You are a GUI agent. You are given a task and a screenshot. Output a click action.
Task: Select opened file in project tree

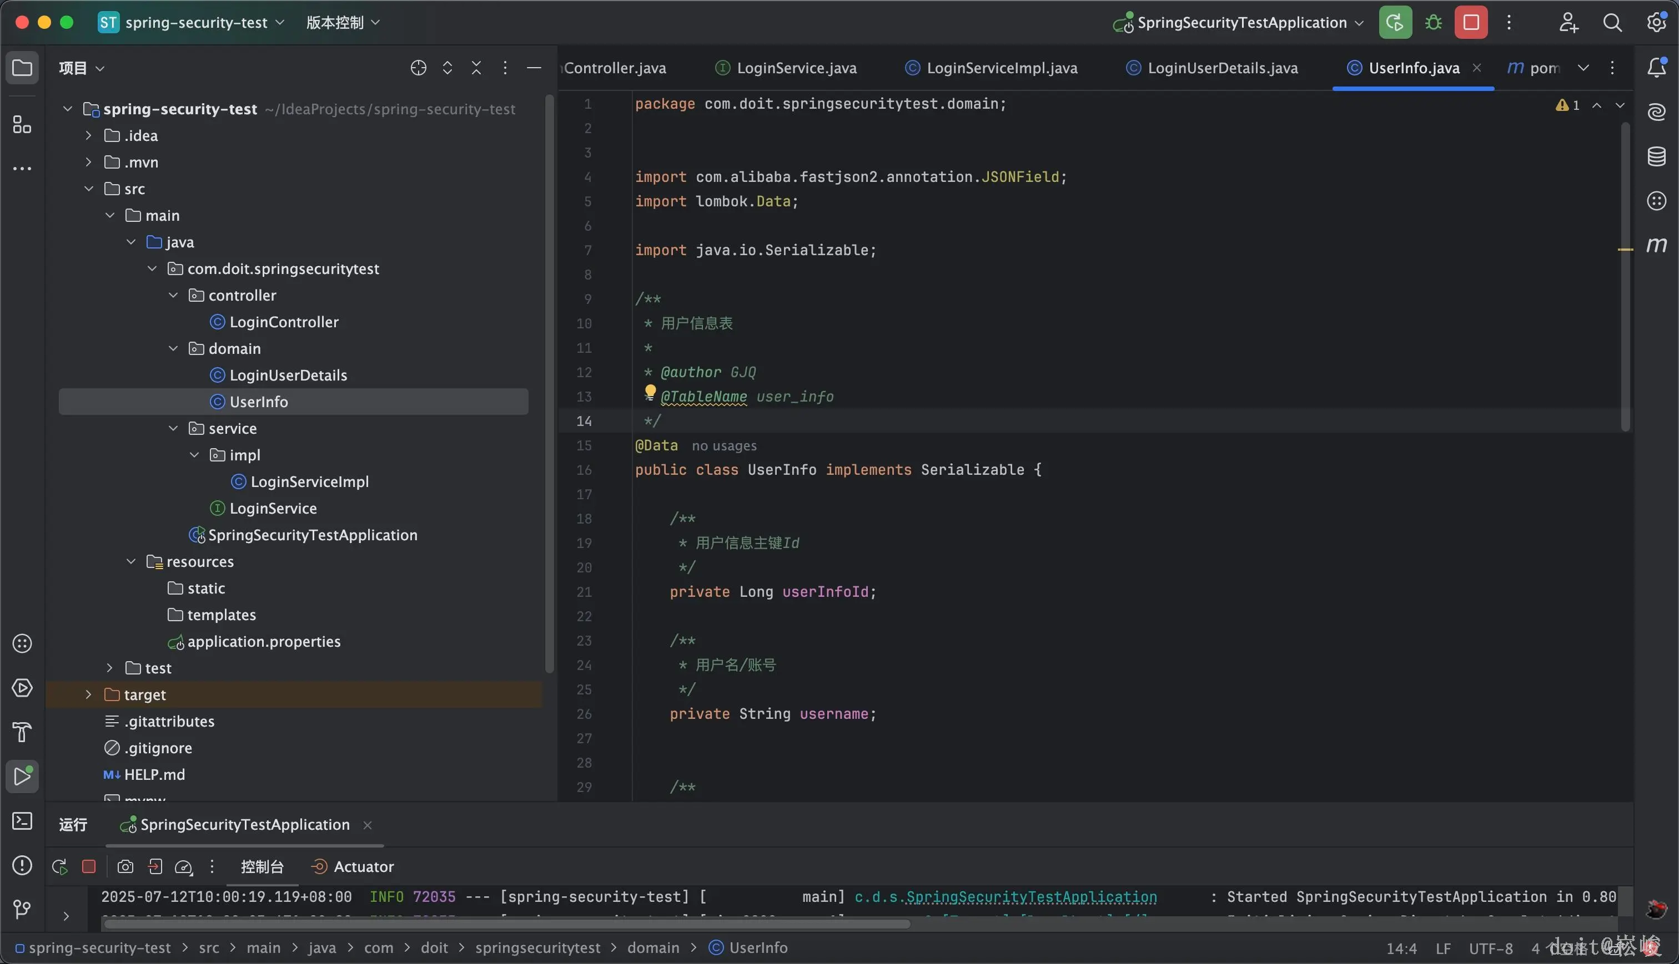(418, 68)
